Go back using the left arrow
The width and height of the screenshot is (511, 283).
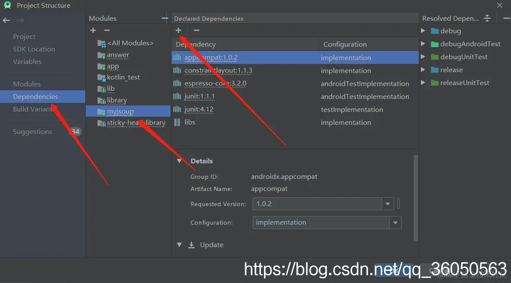[x=6, y=20]
